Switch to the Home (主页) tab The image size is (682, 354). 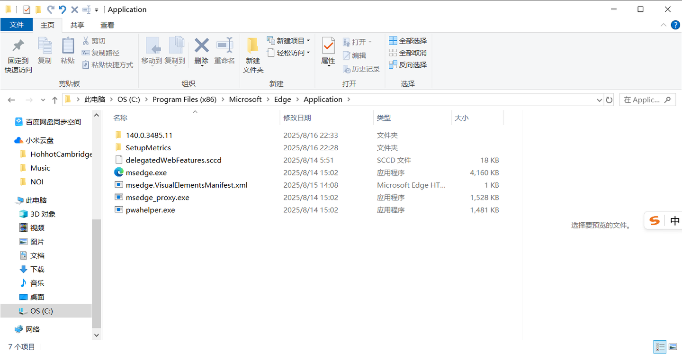(x=47, y=25)
